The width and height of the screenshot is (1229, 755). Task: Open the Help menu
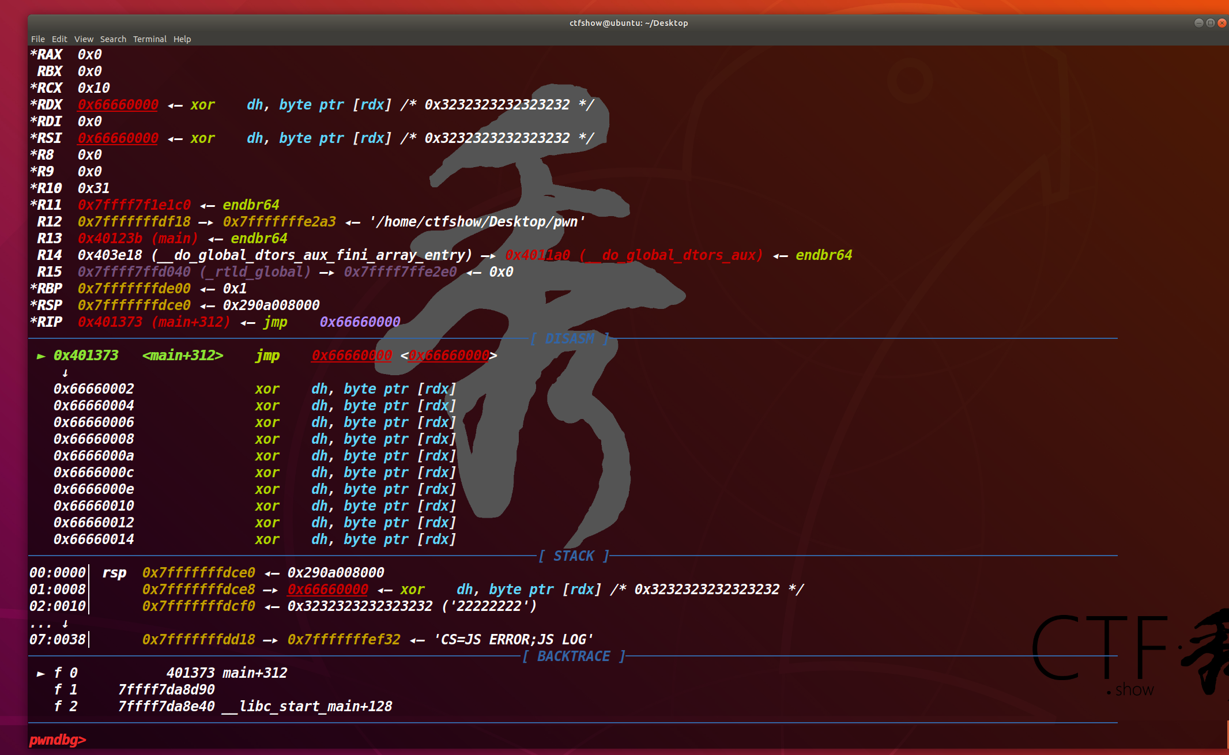183,39
